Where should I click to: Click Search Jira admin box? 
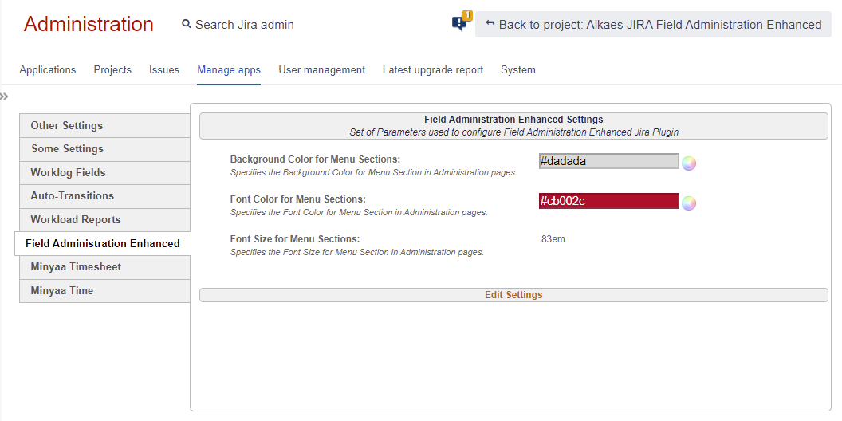click(x=238, y=25)
